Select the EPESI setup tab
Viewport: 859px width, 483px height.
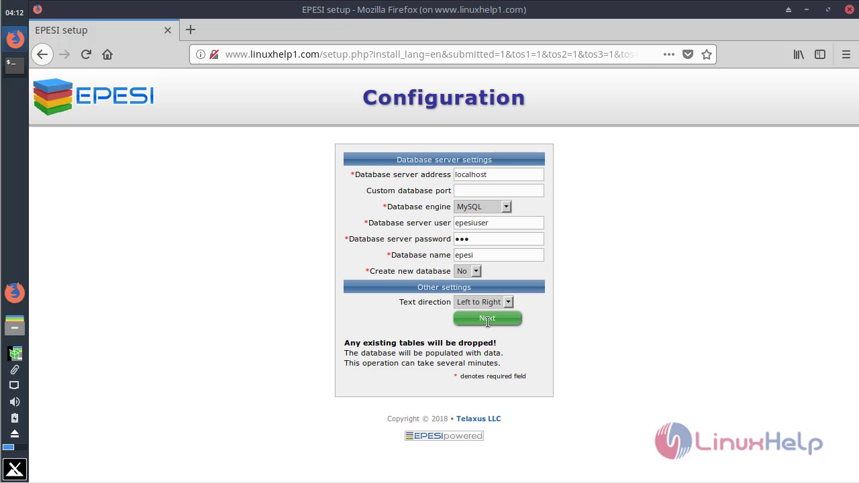(x=104, y=30)
